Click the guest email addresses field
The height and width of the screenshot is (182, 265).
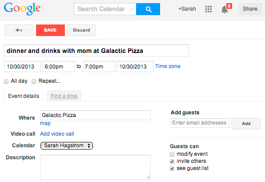pyautogui.click(x=200, y=123)
